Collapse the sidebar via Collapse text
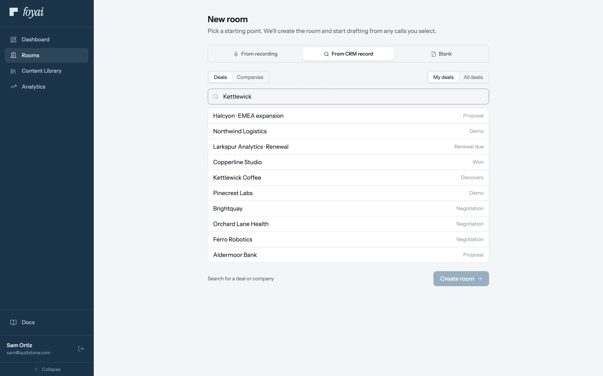Viewport: 603px width, 376px height. 51,369
